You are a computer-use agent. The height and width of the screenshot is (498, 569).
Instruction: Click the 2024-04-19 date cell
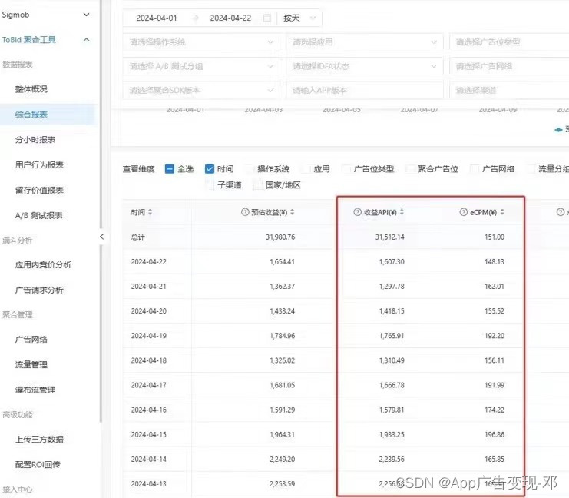pos(149,336)
